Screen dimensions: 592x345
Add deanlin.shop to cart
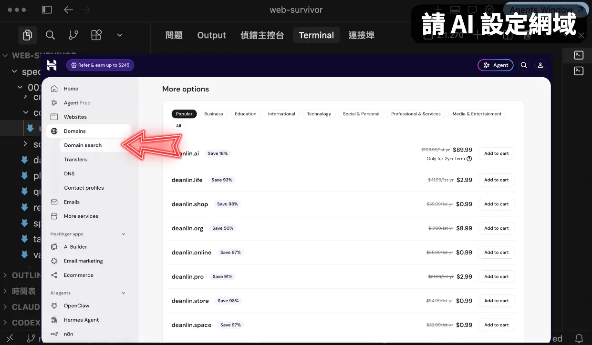[497, 204]
